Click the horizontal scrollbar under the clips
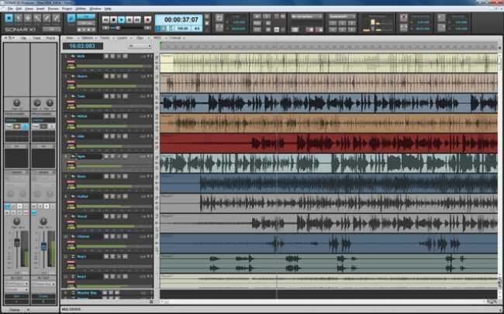 coord(325,302)
